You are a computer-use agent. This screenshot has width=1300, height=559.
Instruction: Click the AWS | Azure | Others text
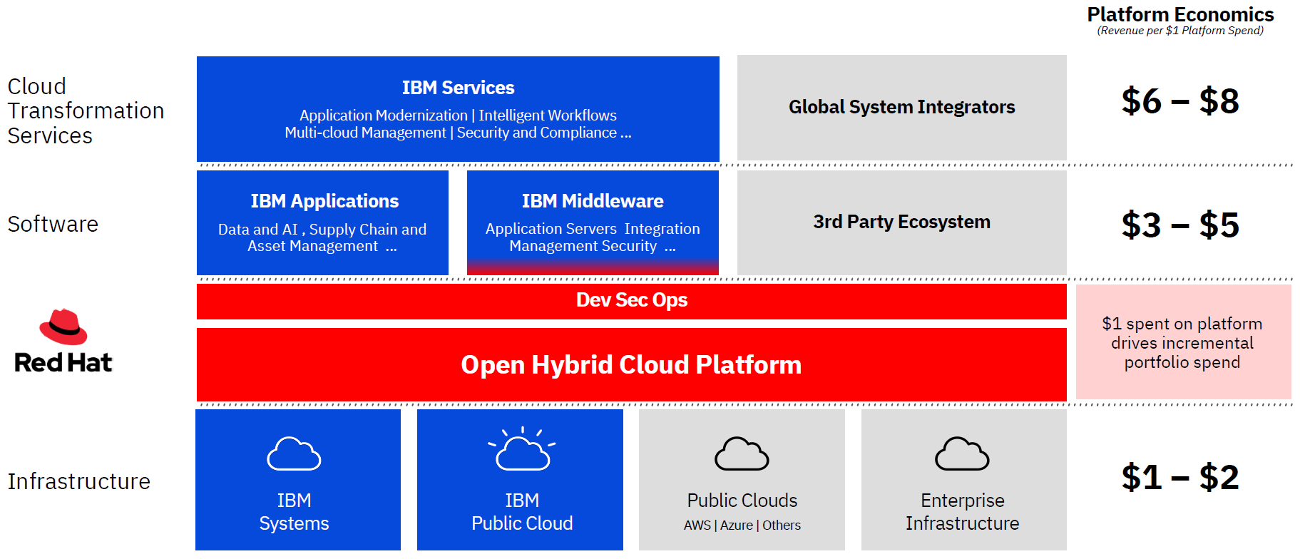742,525
